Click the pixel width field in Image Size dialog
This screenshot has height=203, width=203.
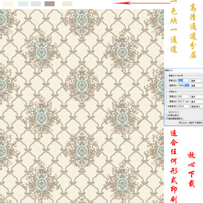tap(183, 81)
